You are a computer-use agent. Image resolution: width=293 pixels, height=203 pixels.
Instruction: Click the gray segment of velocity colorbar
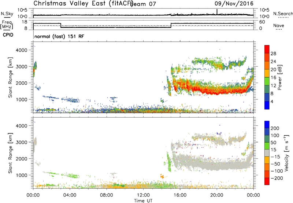[x=267, y=153]
